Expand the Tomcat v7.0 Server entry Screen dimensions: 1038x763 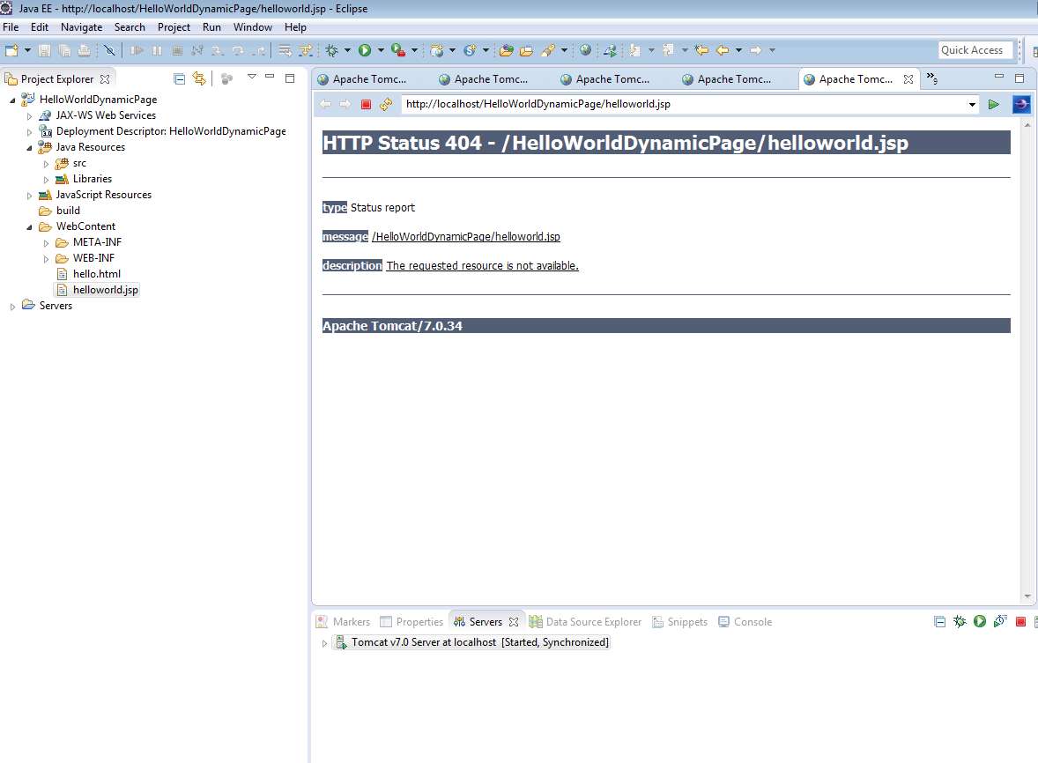coord(324,643)
